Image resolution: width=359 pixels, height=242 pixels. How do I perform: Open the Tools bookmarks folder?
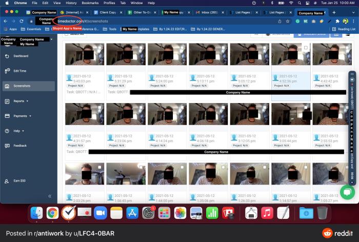[110, 29]
